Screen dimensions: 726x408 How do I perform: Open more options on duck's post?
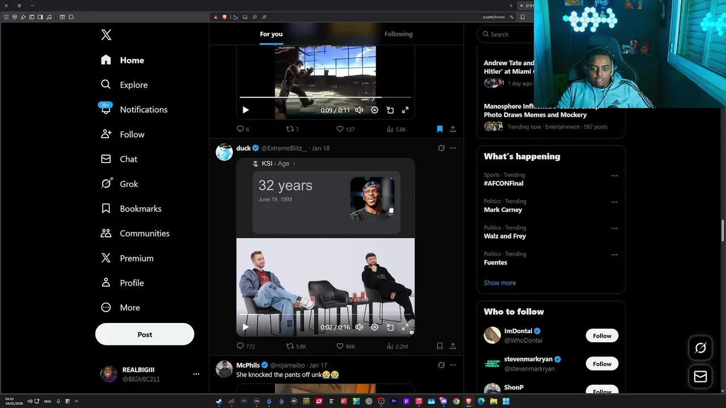coord(453,148)
